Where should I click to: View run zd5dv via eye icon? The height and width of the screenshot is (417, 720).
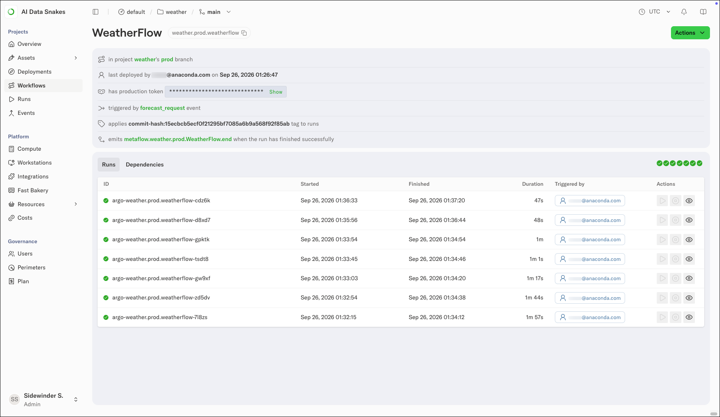[689, 298]
